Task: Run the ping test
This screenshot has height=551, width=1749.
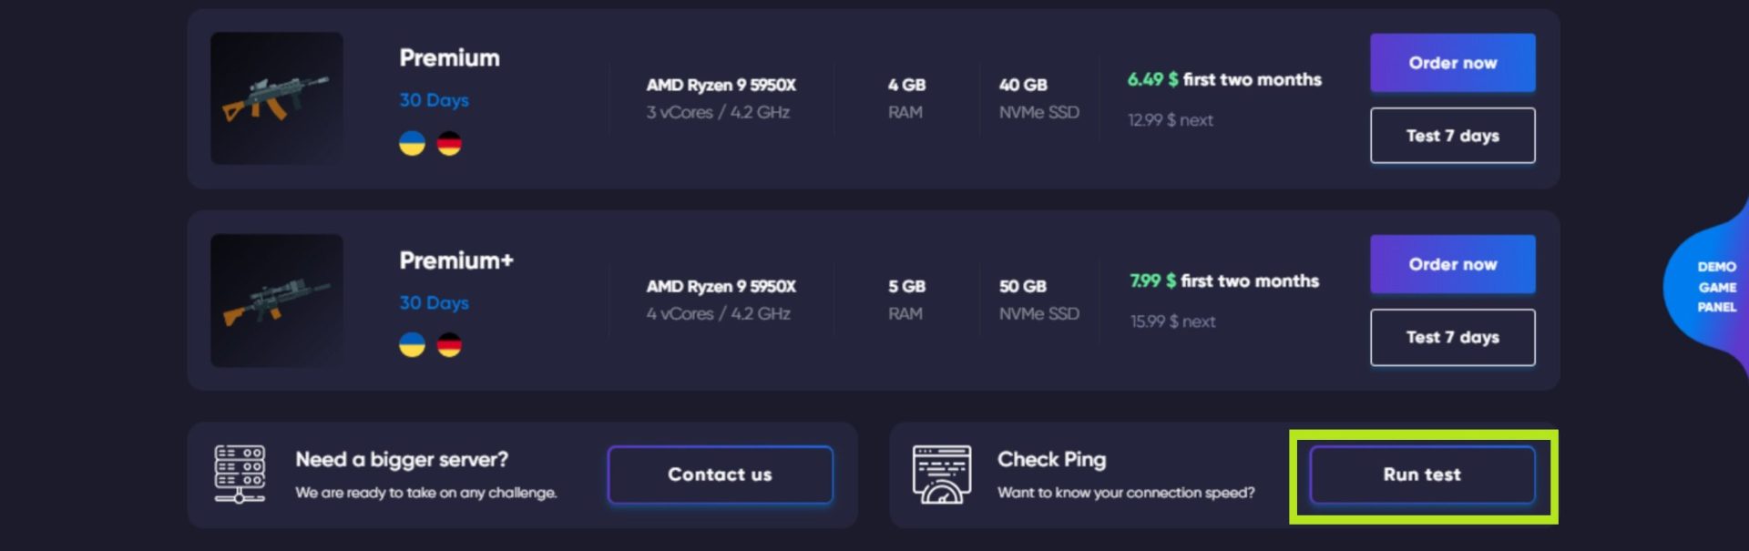Action: coord(1422,474)
